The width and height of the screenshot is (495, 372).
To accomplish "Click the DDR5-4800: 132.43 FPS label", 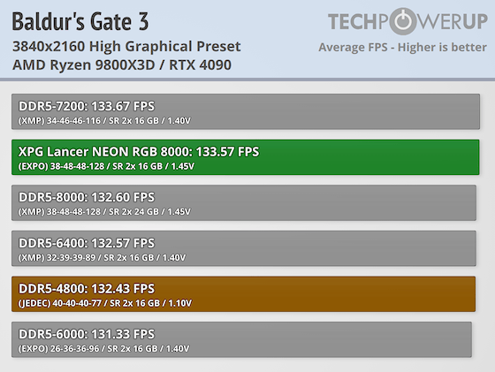I will (87, 289).
